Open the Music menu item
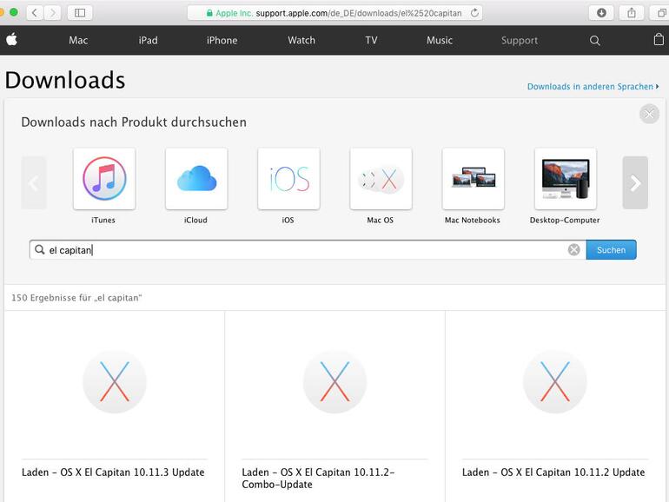Viewport: 669px width, 502px height. [x=440, y=40]
